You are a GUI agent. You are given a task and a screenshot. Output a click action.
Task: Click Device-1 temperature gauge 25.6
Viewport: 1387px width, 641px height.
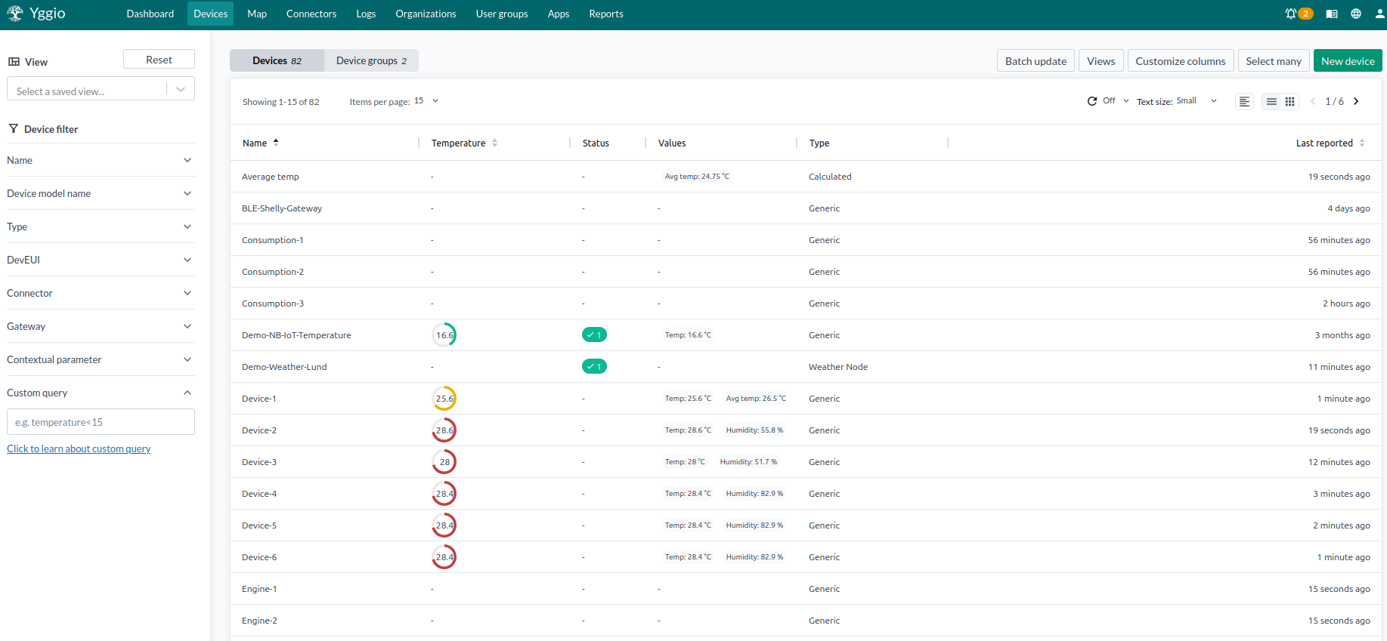[444, 399]
